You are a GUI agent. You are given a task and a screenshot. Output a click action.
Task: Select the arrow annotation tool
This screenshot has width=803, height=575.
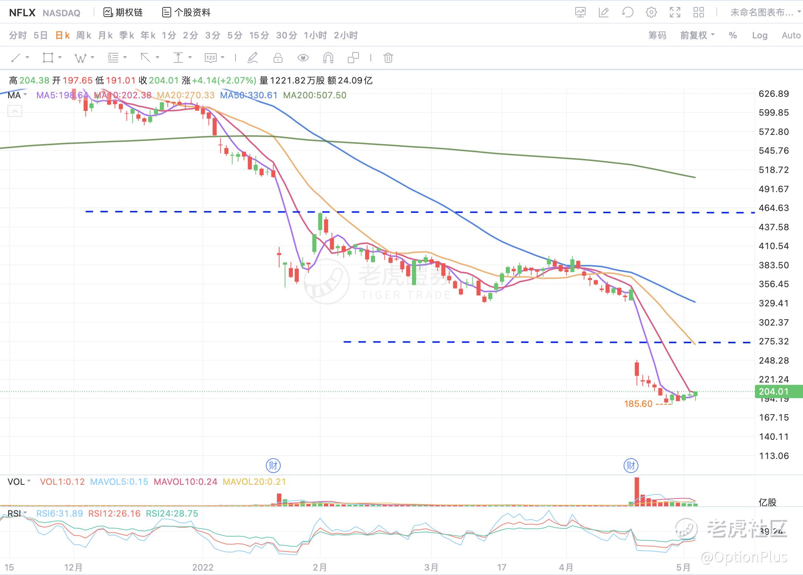[x=145, y=58]
